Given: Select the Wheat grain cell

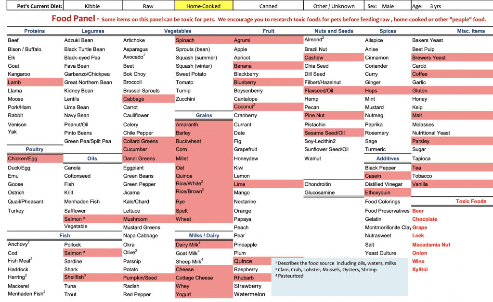Looking at the screenshot, I should point(204,219).
